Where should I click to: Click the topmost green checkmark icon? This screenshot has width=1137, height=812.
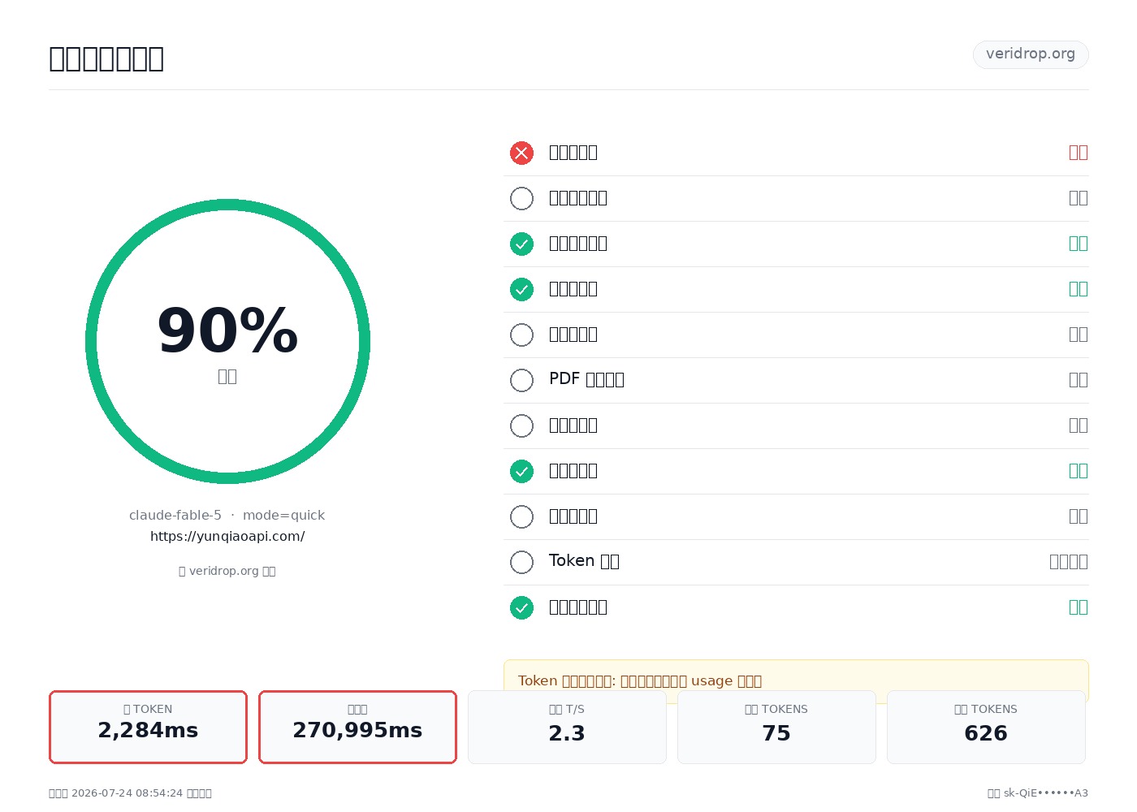click(521, 244)
